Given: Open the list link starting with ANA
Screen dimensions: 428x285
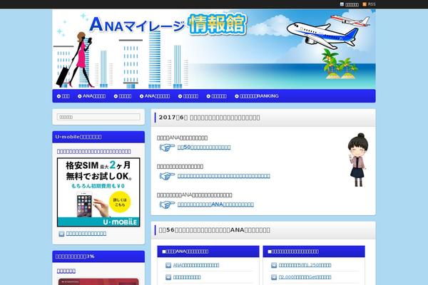Looking at the screenshot, I should pos(196,265).
